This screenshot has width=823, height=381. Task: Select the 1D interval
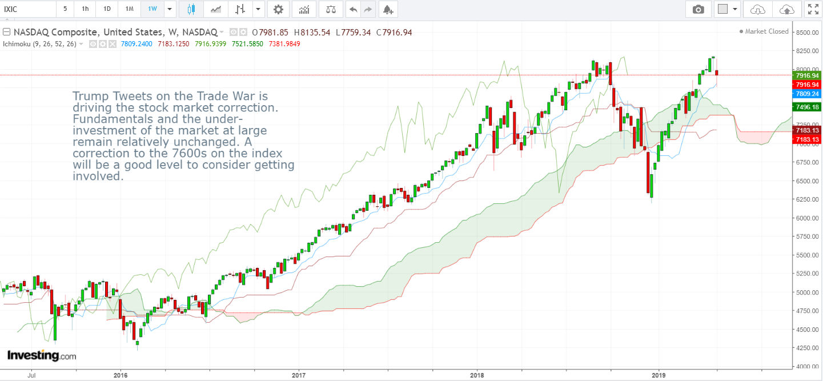click(107, 9)
